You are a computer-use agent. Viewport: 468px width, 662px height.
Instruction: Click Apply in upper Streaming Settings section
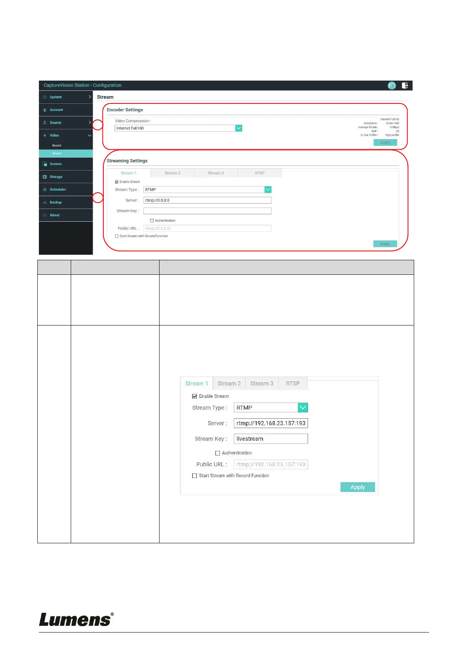click(385, 244)
